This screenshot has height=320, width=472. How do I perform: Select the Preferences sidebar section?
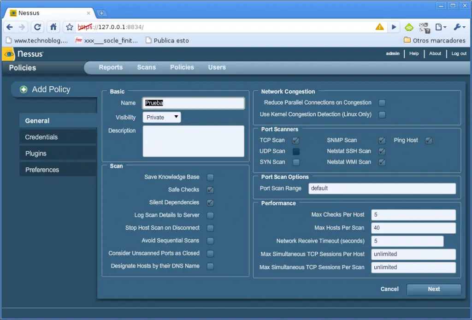(x=58, y=170)
